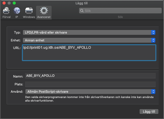The width and height of the screenshot is (164, 119).
Task: Switch to the Windows printer icon
Action: click(x=29, y=11)
